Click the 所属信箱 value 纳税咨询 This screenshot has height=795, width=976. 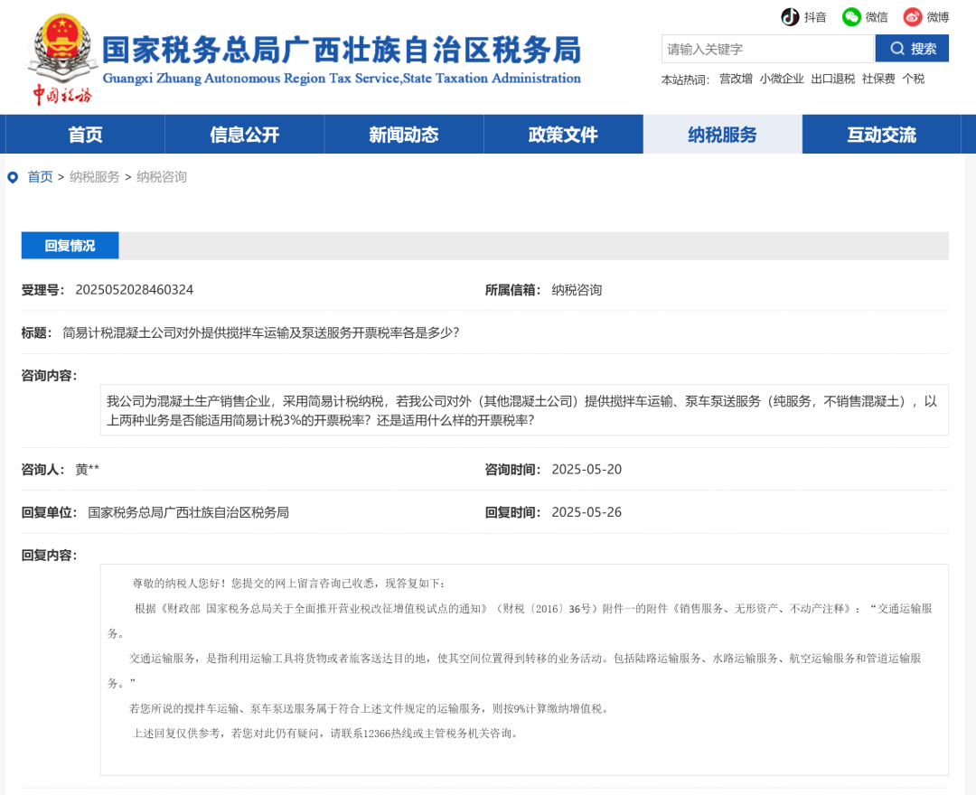[x=577, y=290]
